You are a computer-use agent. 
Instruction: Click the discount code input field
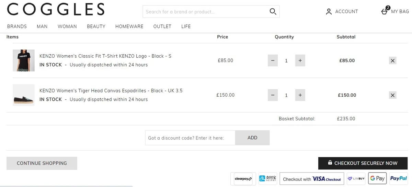190,138
